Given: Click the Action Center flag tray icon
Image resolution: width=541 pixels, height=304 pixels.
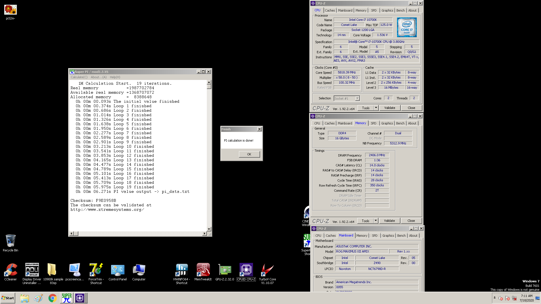Looking at the screenshot, I should (507, 298).
